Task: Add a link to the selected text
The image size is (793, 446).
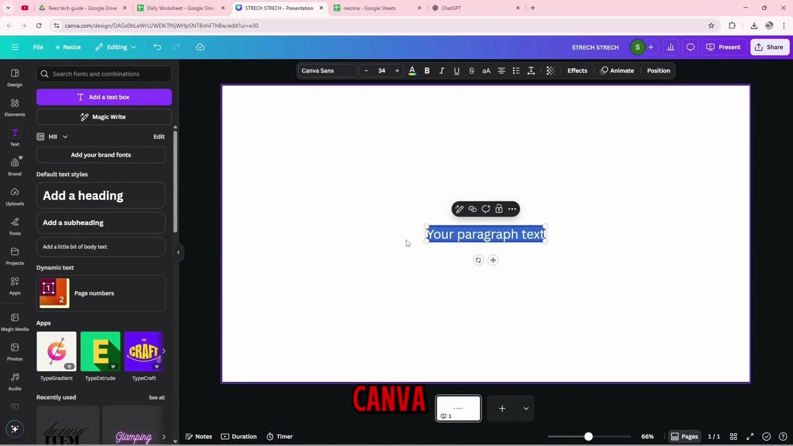Action: (x=472, y=209)
